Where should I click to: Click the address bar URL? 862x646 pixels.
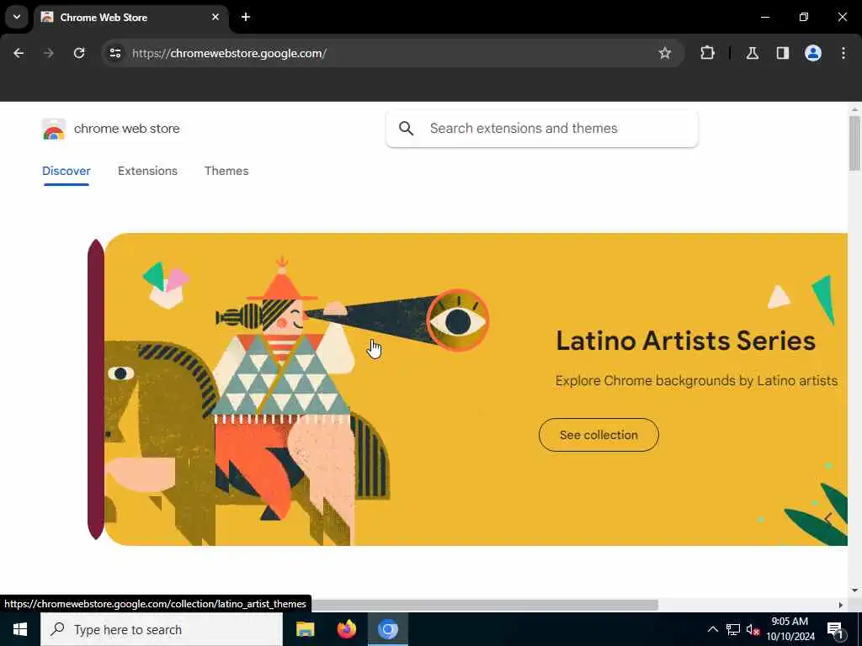(x=229, y=53)
